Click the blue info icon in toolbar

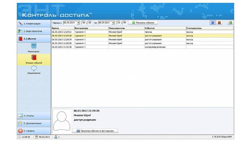pyautogui.click(x=212, y=23)
